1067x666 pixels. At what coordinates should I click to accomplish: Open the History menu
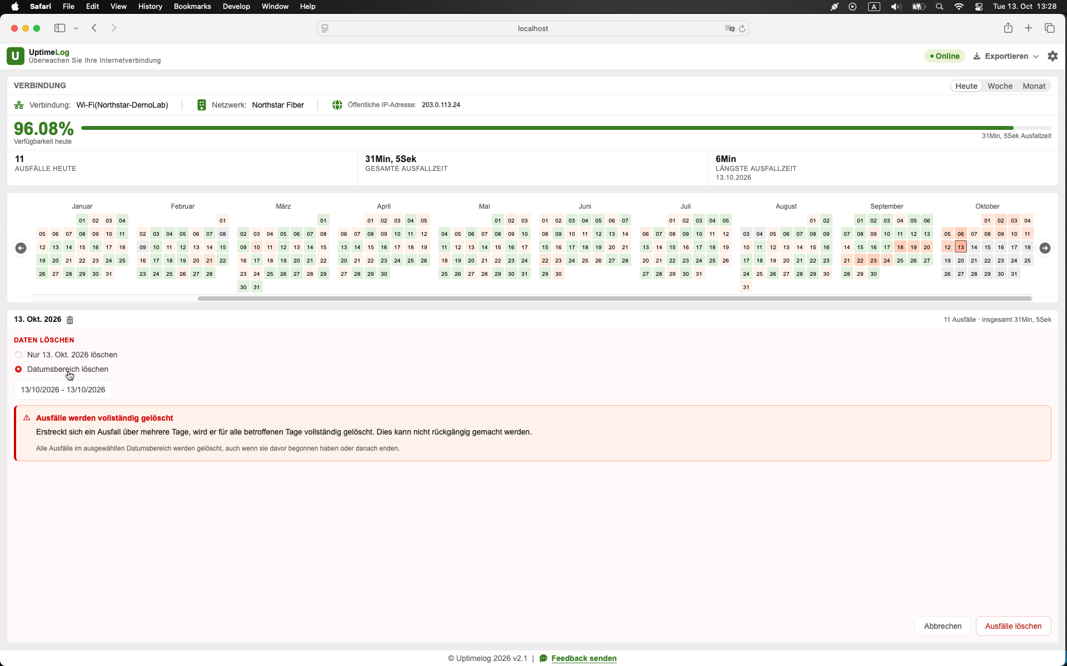pos(150,7)
